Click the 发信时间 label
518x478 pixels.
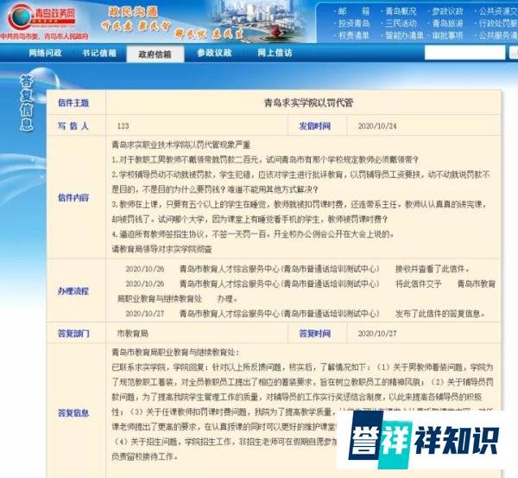coord(315,126)
